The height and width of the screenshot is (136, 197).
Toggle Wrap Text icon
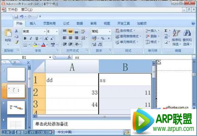83,31
